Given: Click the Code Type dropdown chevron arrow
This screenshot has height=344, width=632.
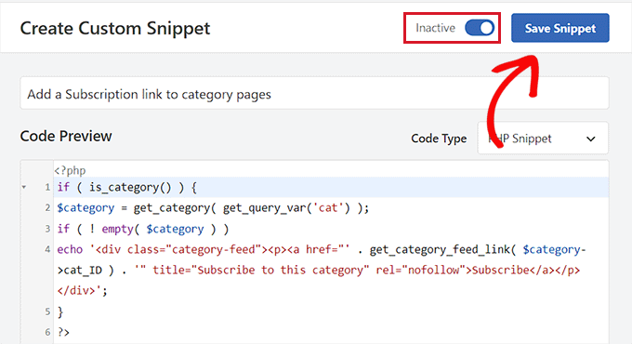Looking at the screenshot, I should [x=590, y=139].
